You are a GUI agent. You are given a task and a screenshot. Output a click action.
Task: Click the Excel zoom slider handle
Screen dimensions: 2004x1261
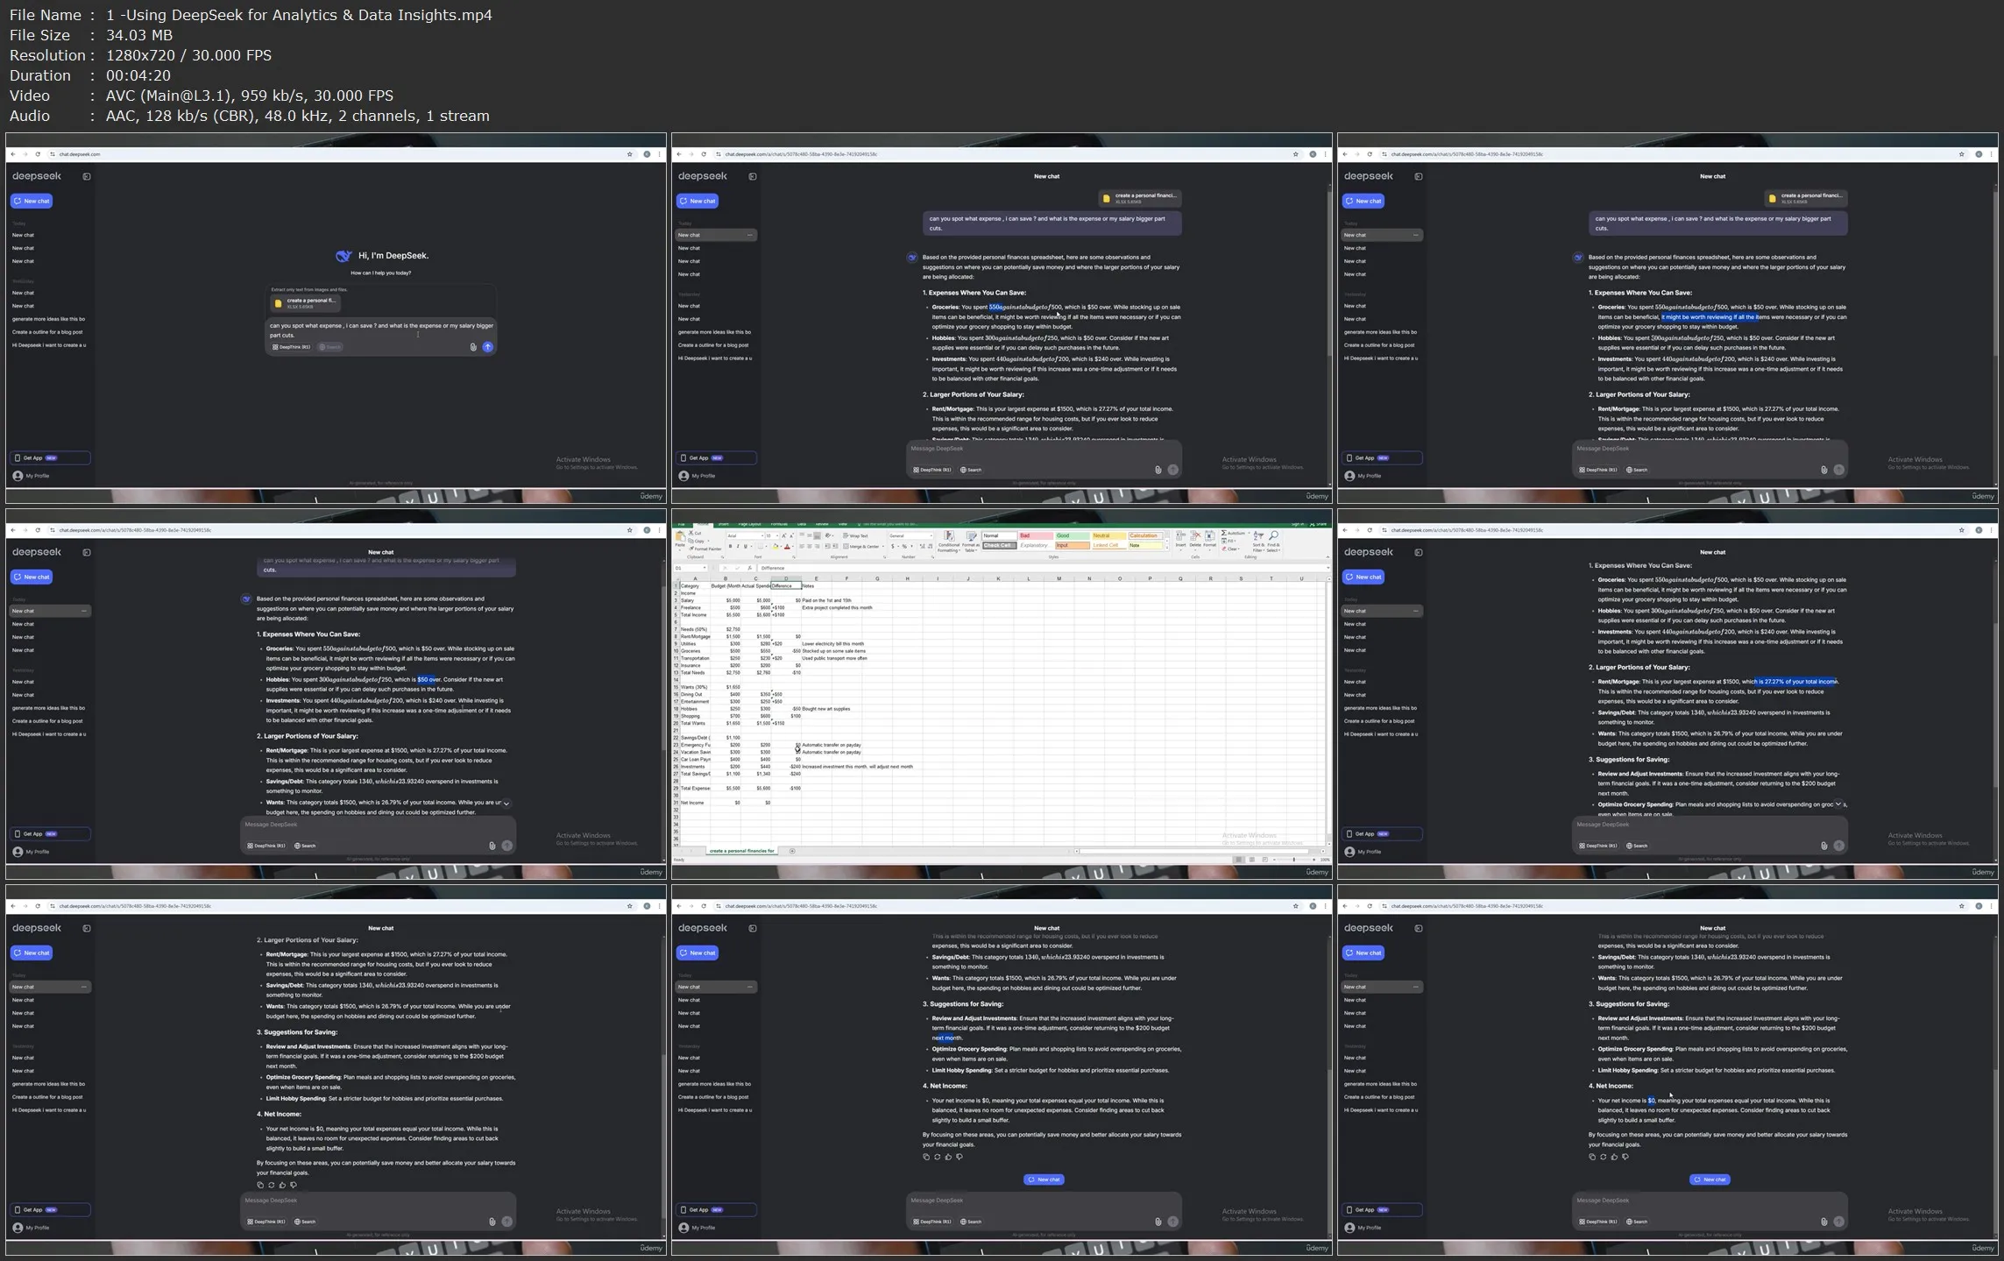(x=1294, y=860)
